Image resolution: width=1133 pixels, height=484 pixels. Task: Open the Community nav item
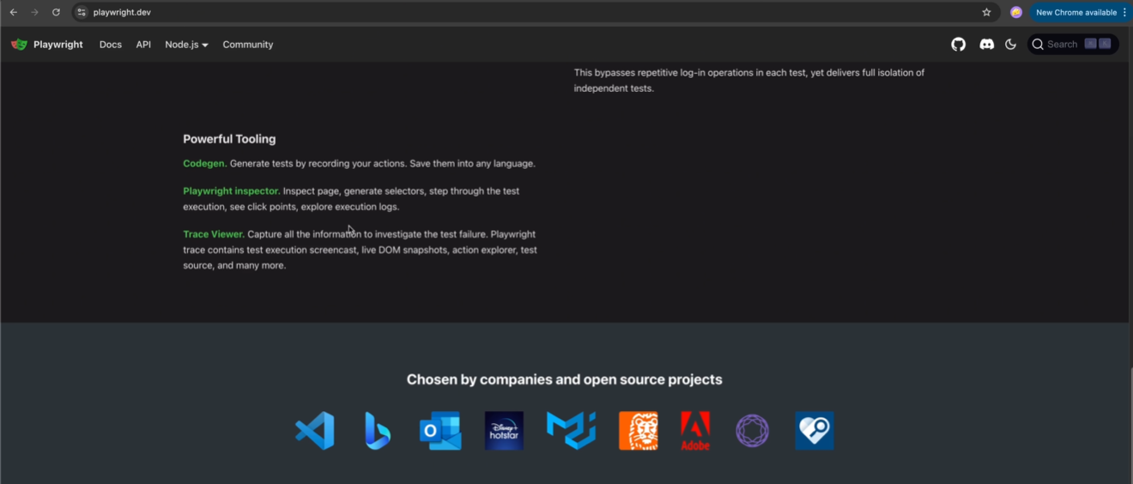click(248, 45)
